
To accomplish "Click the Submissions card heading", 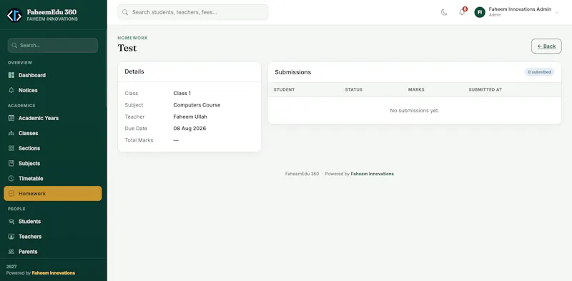I will [293, 72].
